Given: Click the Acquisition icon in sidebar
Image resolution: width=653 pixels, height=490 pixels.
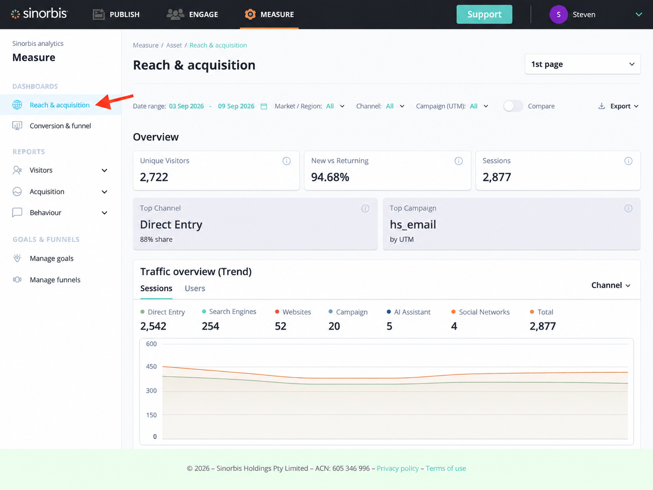Looking at the screenshot, I should click(17, 192).
